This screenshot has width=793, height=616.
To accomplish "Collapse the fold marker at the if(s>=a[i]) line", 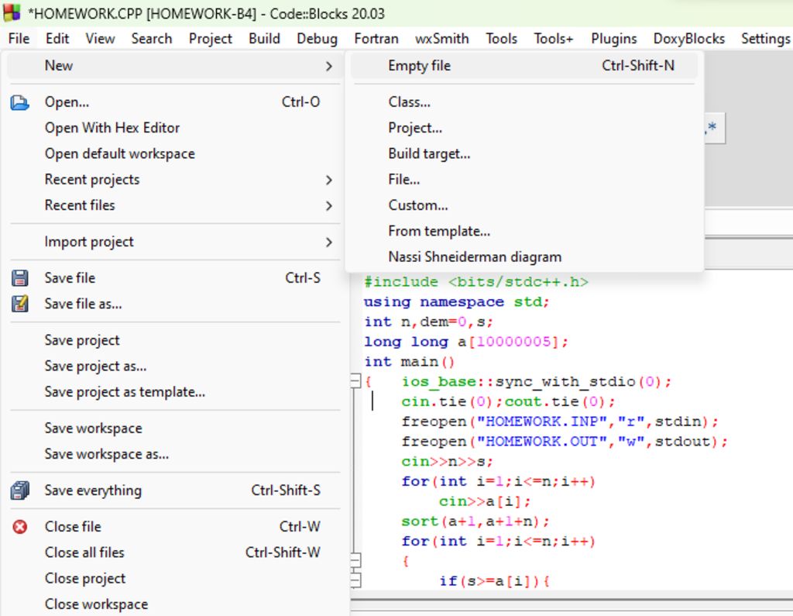I will 355,580.
